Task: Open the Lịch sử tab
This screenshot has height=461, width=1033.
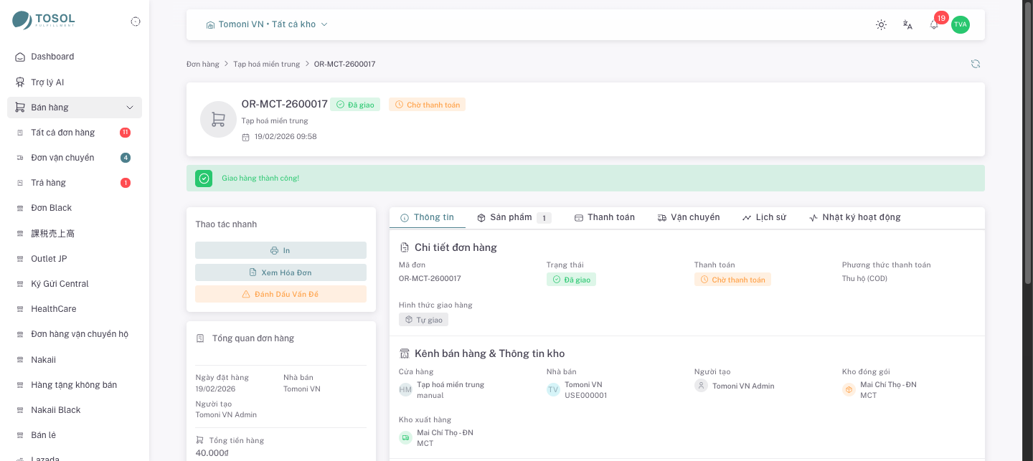Action: coord(764,217)
